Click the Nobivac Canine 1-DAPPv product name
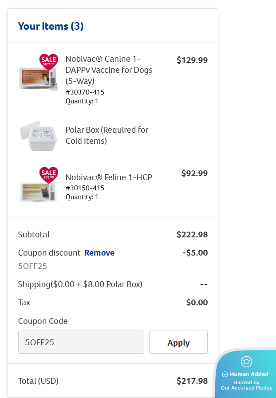Viewport: 276px width, 398px height. 109,70
